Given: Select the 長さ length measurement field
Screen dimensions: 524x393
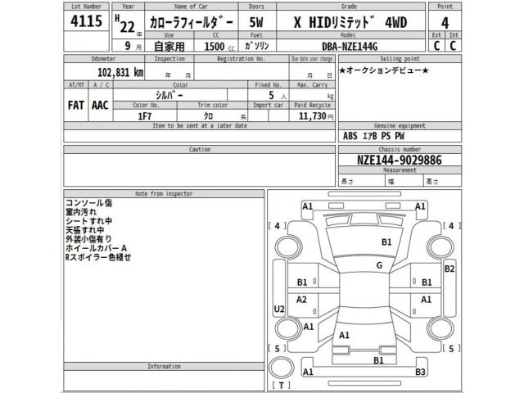Looking at the screenshot, I should [x=361, y=181].
